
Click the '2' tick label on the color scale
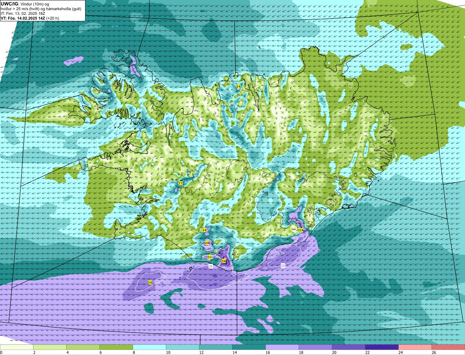35,352
